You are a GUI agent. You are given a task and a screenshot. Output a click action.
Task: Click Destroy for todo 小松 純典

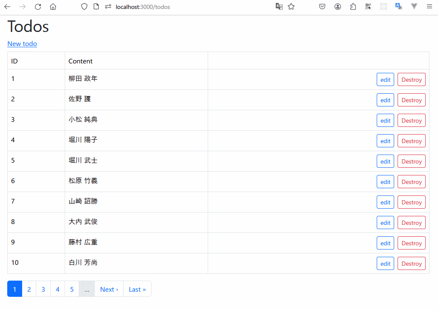pos(412,121)
